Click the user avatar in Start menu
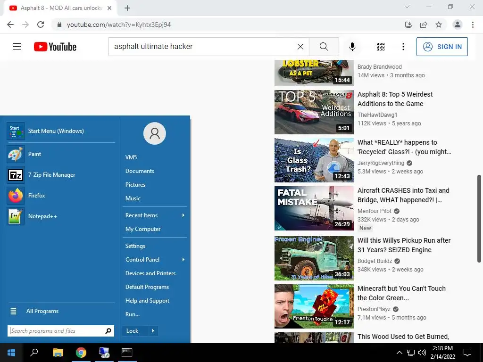Screen dimensions: 483x362 (155, 133)
